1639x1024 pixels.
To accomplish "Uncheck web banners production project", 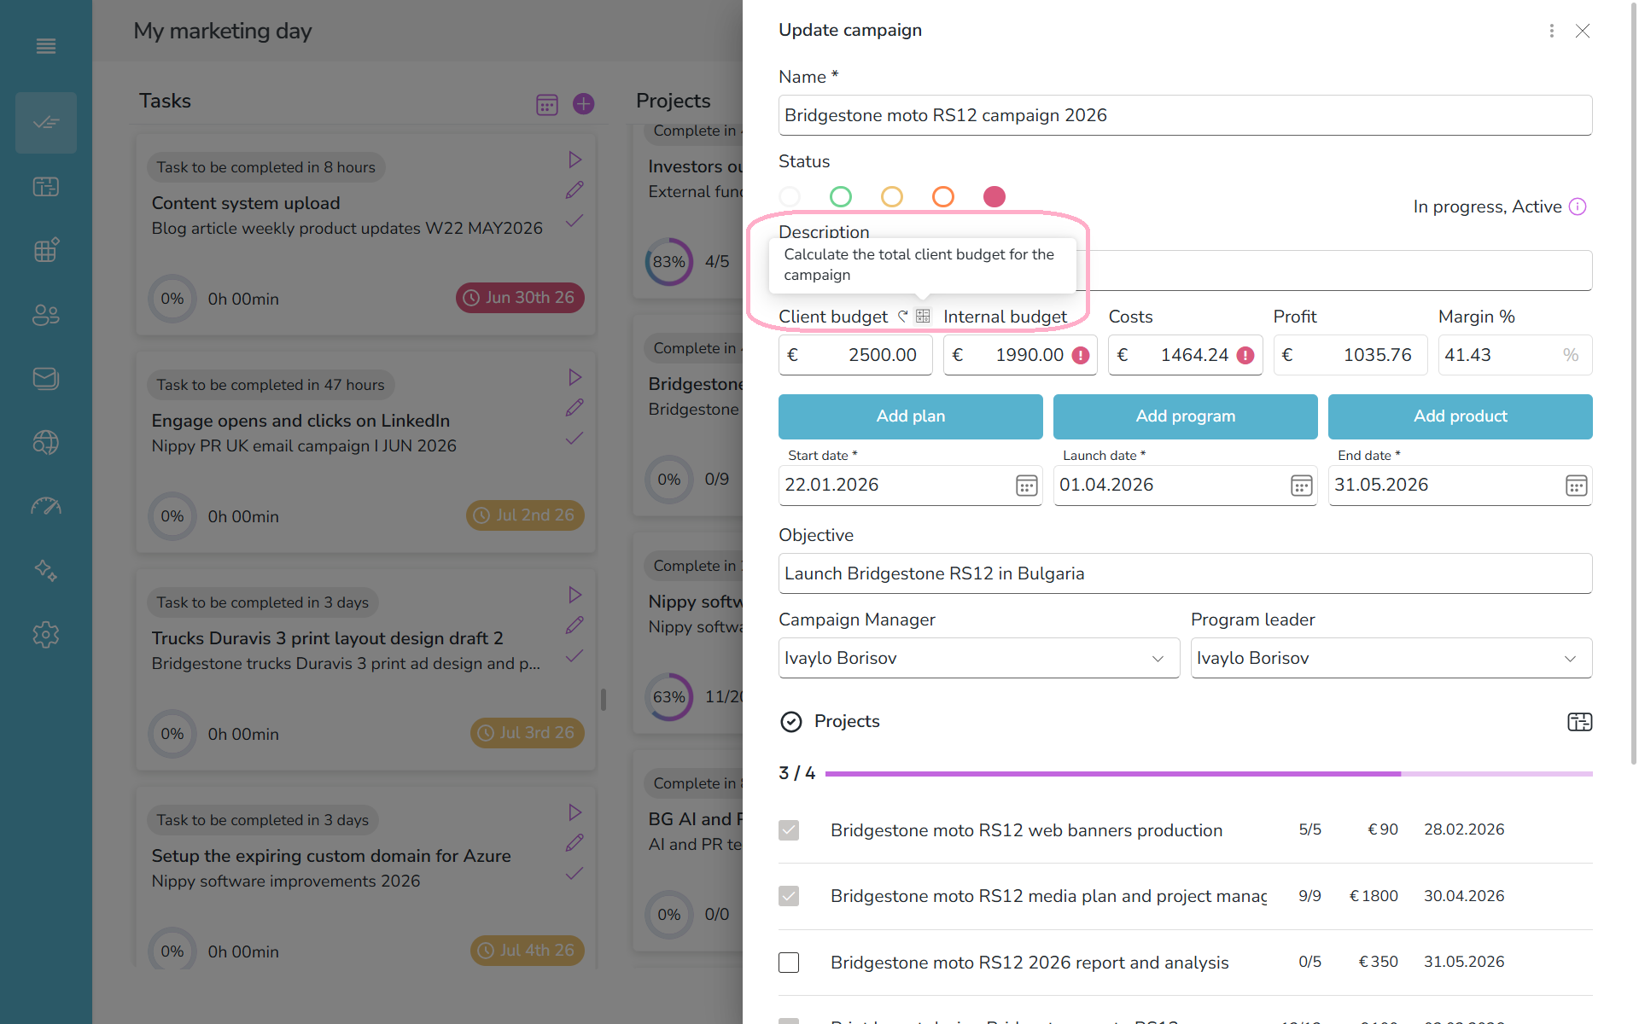I will pyautogui.click(x=789, y=830).
